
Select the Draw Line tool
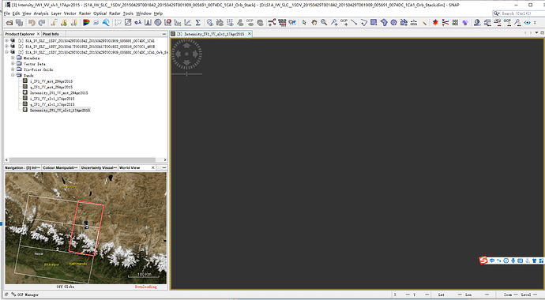click(x=354, y=23)
